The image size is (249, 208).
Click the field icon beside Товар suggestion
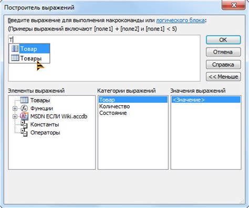point(15,49)
